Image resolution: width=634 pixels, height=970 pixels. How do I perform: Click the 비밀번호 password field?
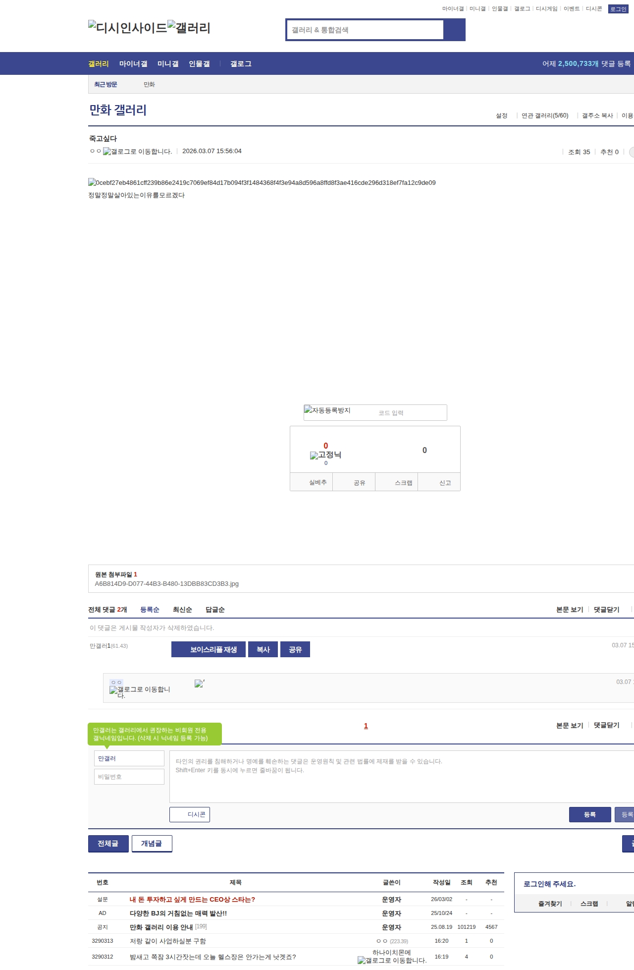[x=129, y=777]
